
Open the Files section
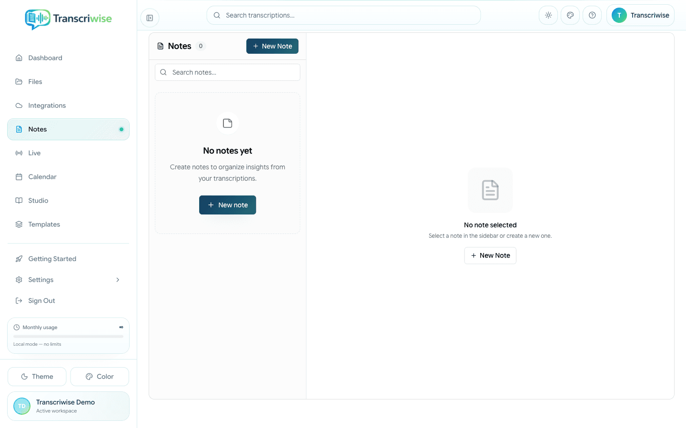tap(68, 82)
